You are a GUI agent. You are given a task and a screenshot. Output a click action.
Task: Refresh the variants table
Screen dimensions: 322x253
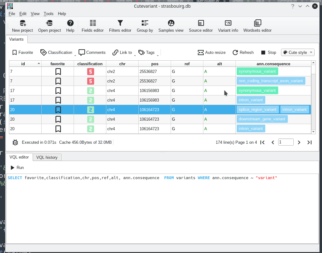click(x=243, y=52)
